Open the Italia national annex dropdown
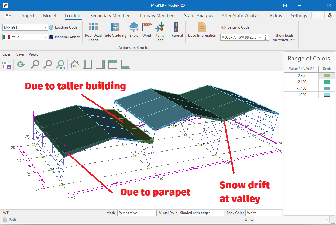 coord(46,37)
